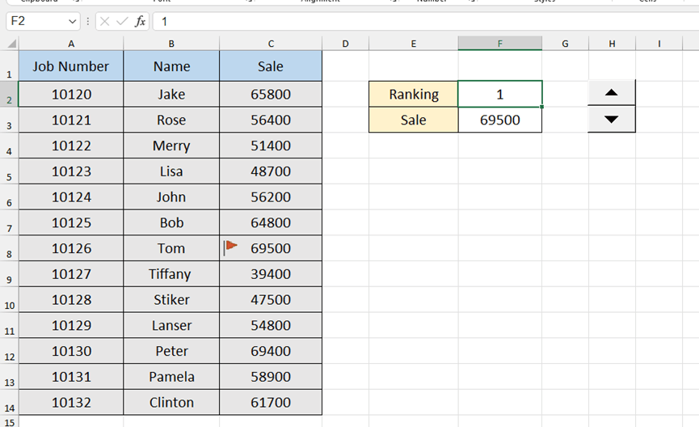Screen dimensions: 699x427
Task: Click inside the formula bar input
Action: pos(426,21)
